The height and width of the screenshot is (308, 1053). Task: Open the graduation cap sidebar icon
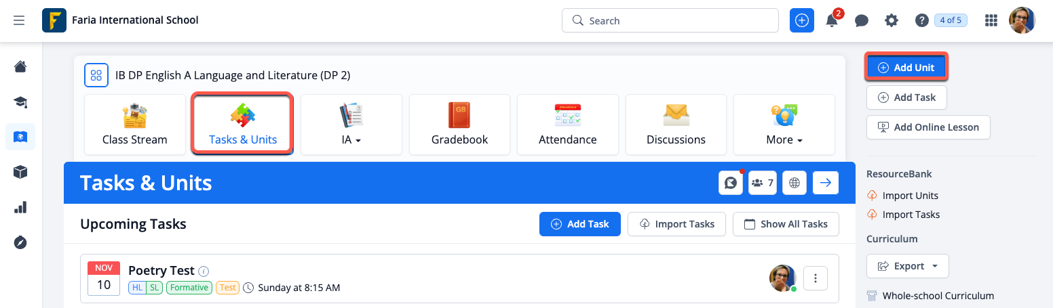(20, 102)
